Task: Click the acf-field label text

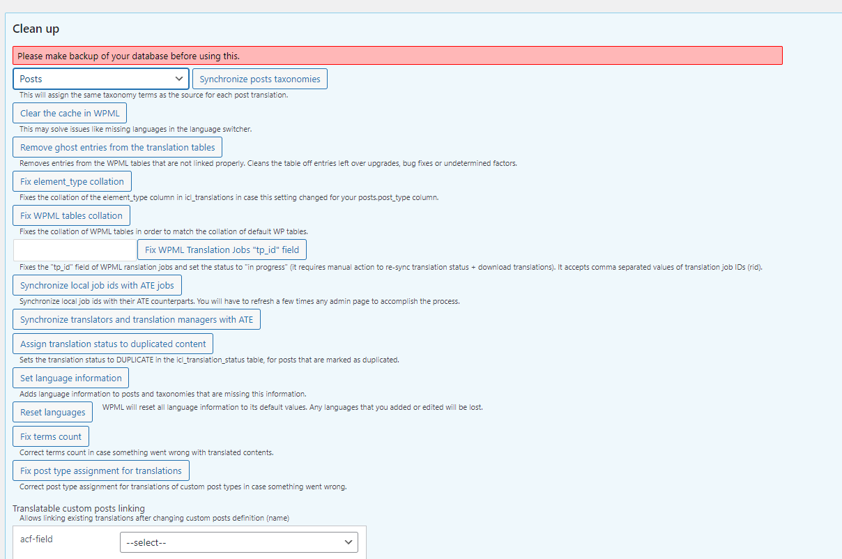Action: [36, 538]
